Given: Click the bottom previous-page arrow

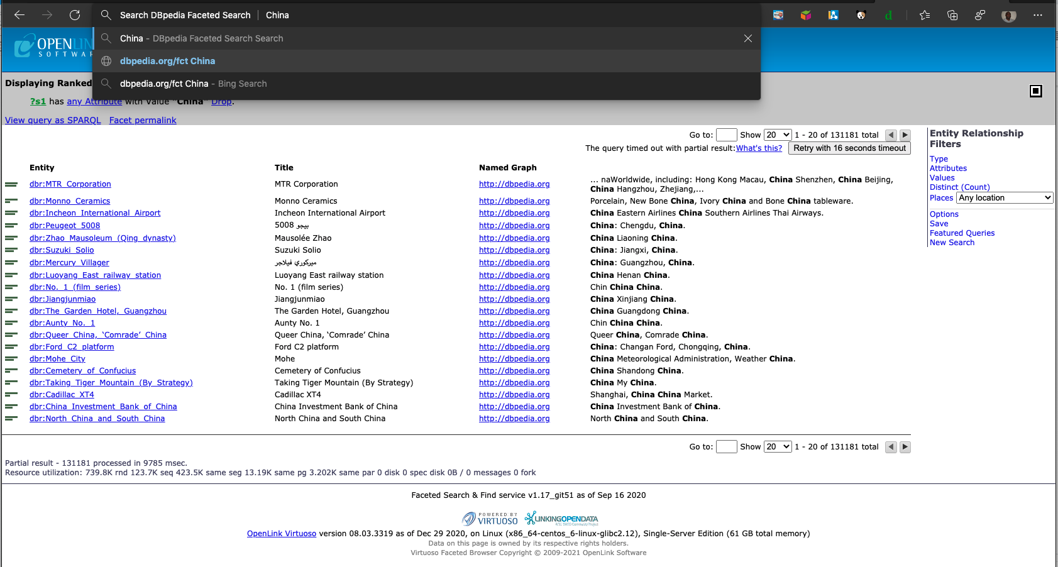Looking at the screenshot, I should pyautogui.click(x=891, y=447).
